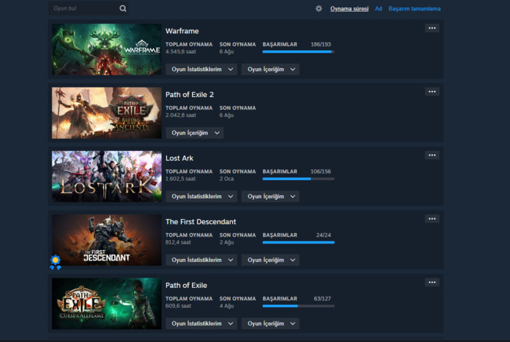Viewport: 510px width, 342px height.
Task: Click the Warframe cover thumbnail
Action: point(106,49)
